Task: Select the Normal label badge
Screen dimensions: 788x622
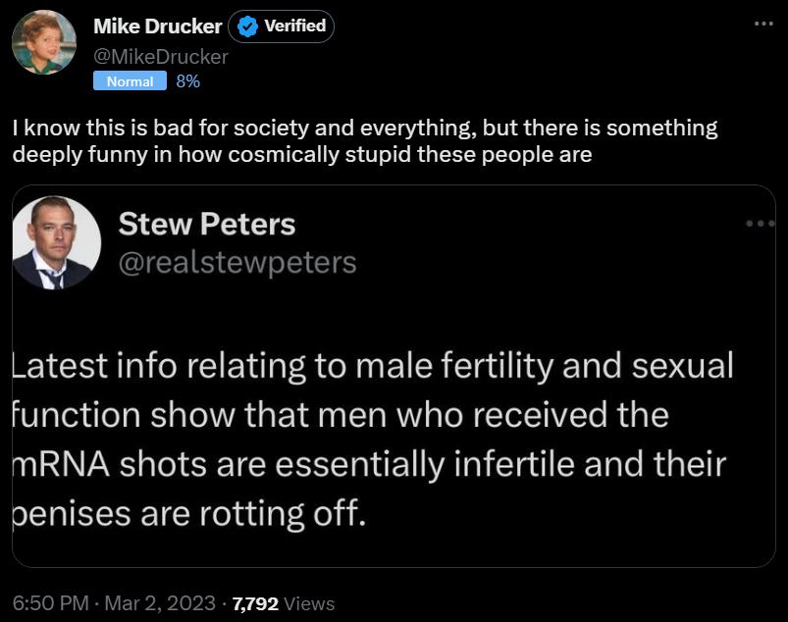Action: click(x=129, y=82)
